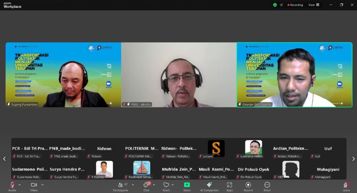Open the React emoji menu

click(x=166, y=186)
